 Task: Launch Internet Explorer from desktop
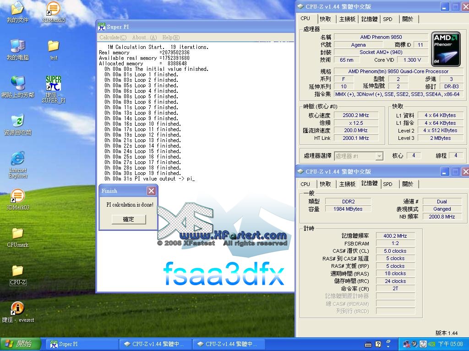[x=17, y=159]
